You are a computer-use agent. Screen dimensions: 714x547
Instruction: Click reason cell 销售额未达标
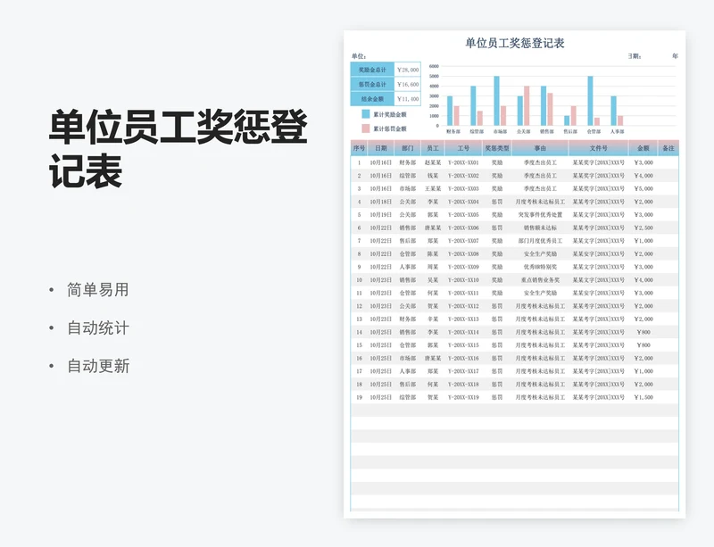pos(541,228)
